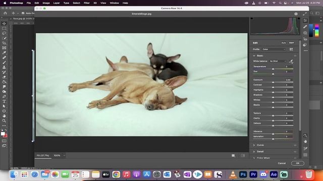This screenshot has height=181, width=323.
Task: Select the Red Eye removal tool
Action: click(x=305, y=39)
